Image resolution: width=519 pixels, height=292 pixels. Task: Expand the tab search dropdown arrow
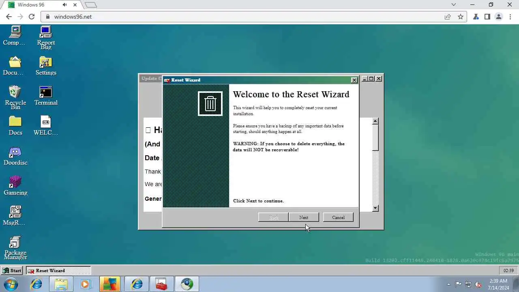coord(454,5)
